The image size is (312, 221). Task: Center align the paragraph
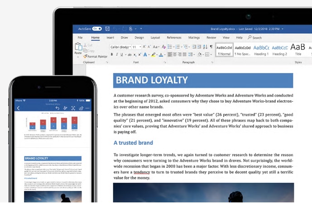[x=175, y=54]
